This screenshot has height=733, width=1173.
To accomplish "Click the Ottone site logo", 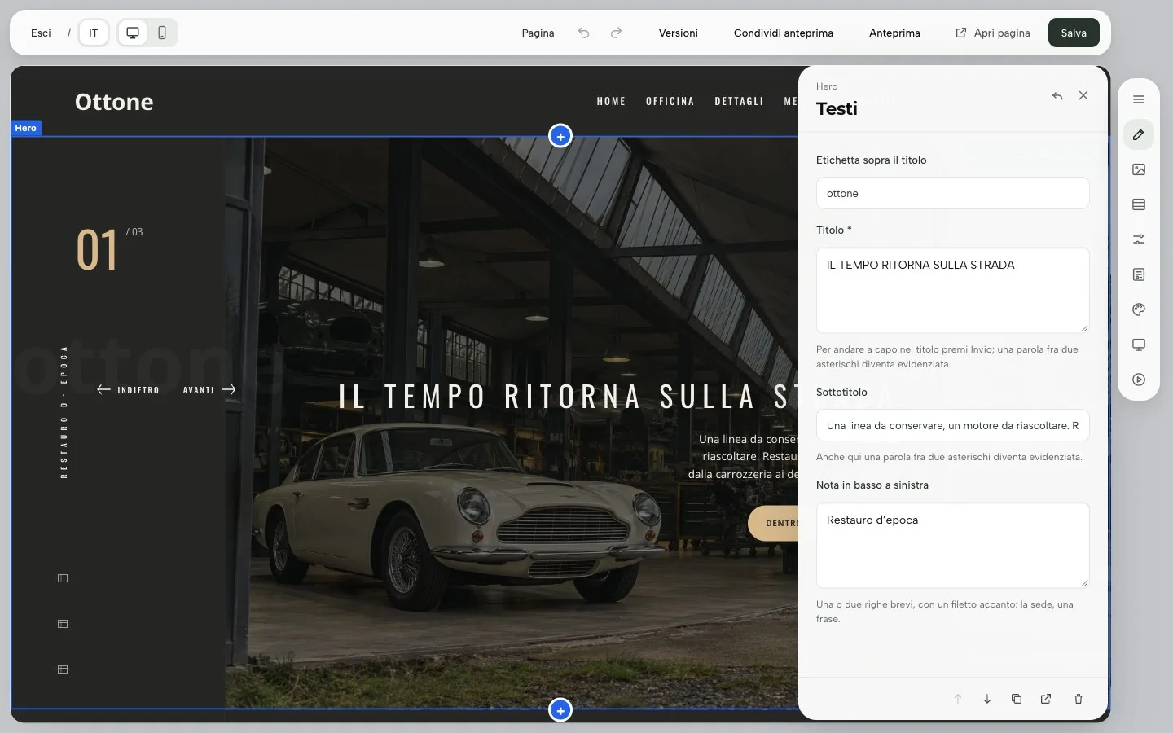I will pos(114,102).
